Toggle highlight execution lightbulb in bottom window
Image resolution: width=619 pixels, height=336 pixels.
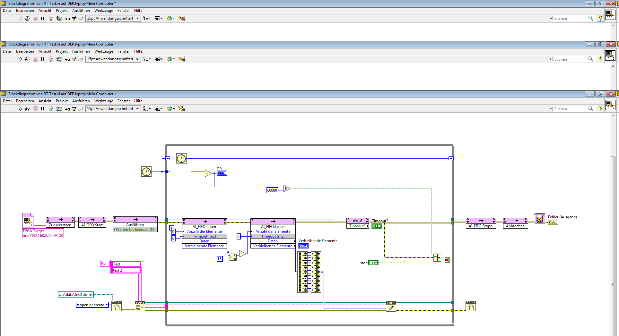tap(50, 109)
